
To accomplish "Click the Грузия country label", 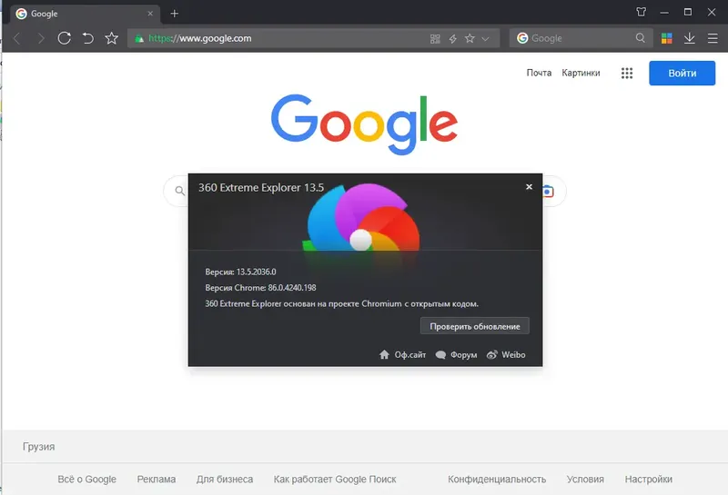I will pyautogui.click(x=38, y=447).
